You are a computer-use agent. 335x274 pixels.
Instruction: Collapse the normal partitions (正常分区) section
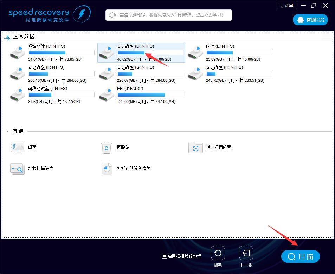click(x=7, y=37)
